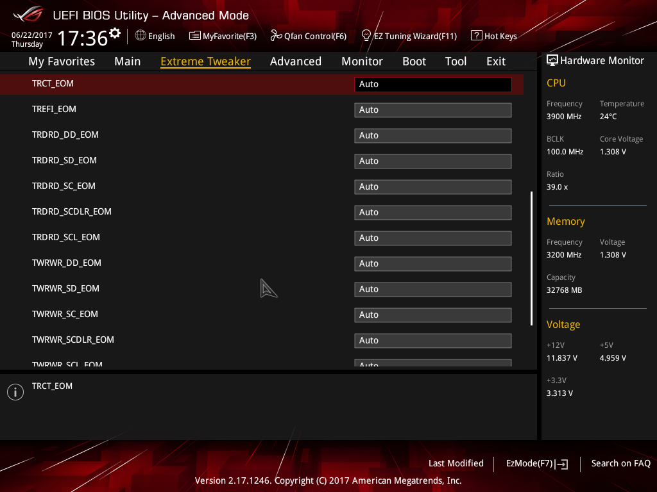Click TREFI_EOM Auto value field

coord(433,110)
